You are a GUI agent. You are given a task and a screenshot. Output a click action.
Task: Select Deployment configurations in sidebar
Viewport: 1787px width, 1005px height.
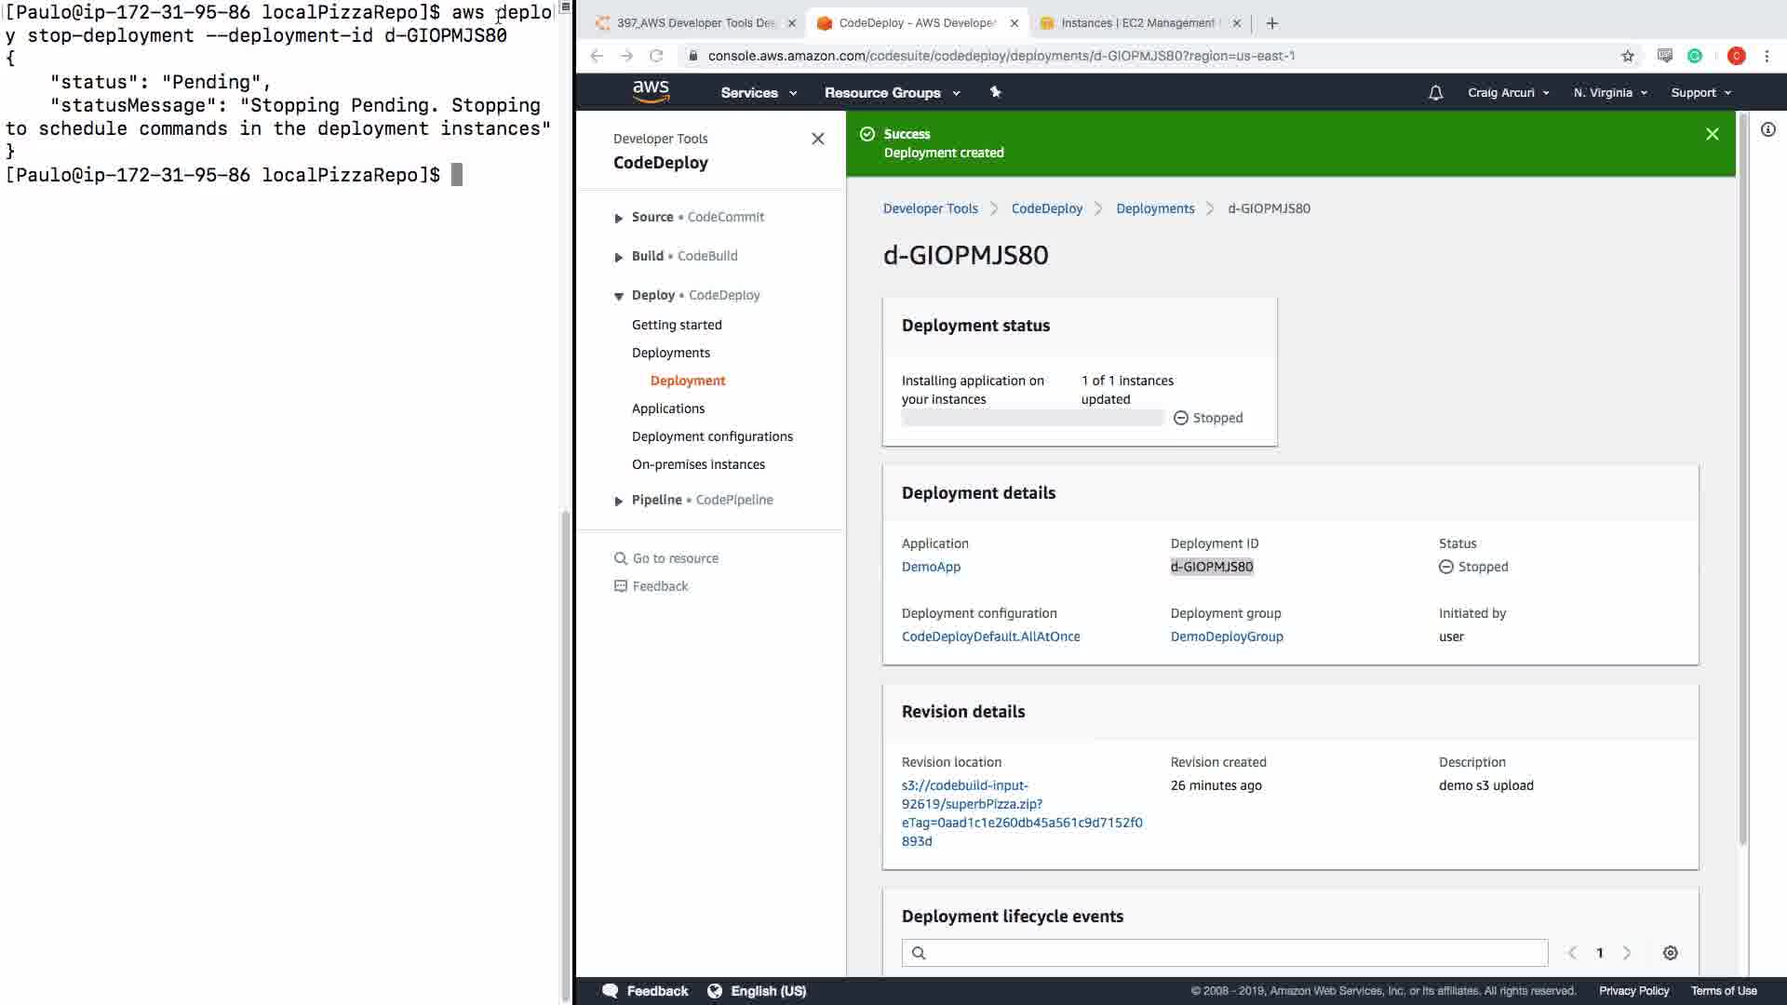712,436
